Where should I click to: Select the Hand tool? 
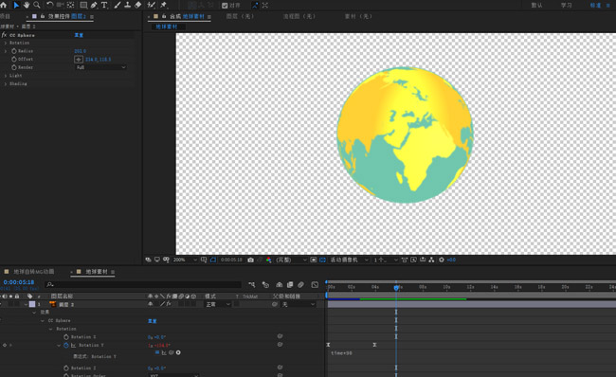pyautogui.click(x=27, y=5)
